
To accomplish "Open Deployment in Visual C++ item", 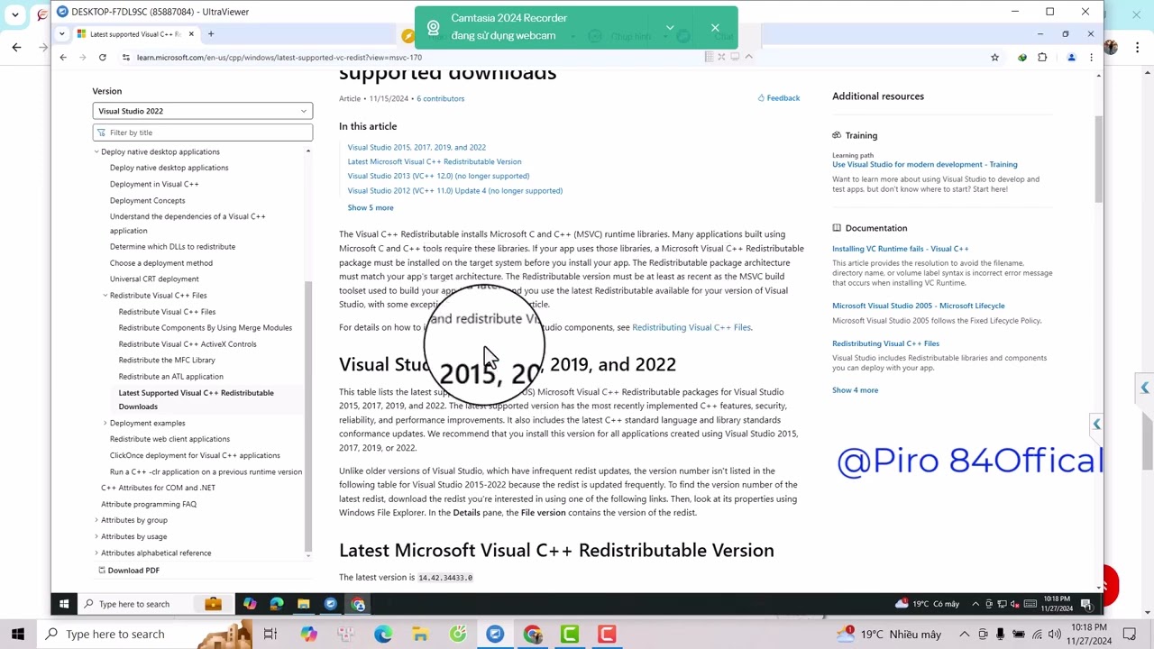I will pyautogui.click(x=154, y=184).
